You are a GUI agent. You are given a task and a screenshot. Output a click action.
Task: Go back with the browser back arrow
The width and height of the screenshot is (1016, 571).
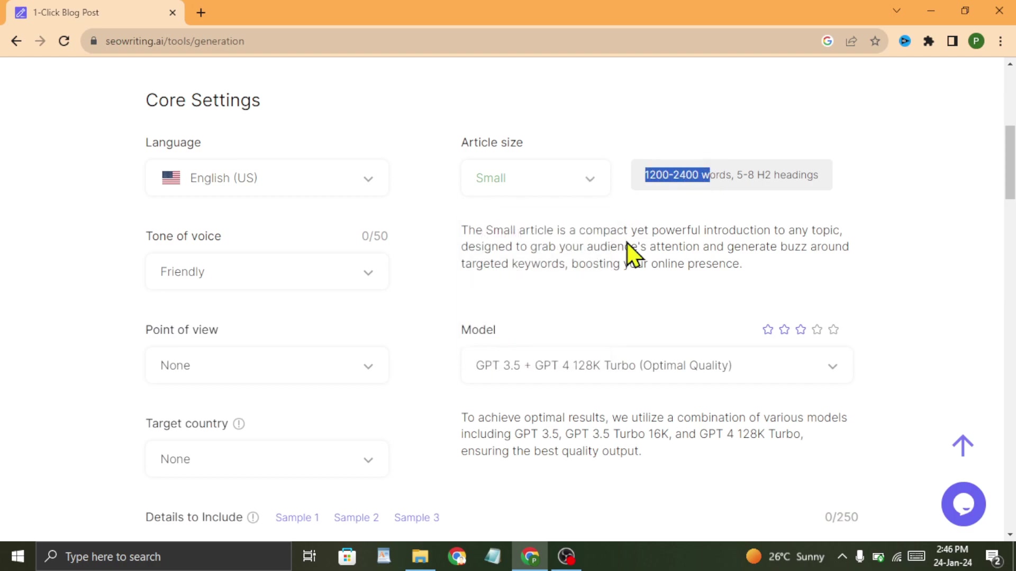point(16,41)
